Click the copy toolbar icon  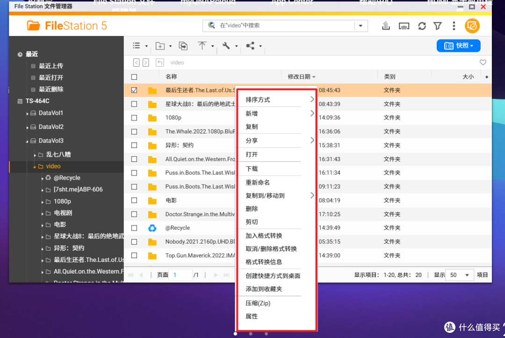pos(183,46)
